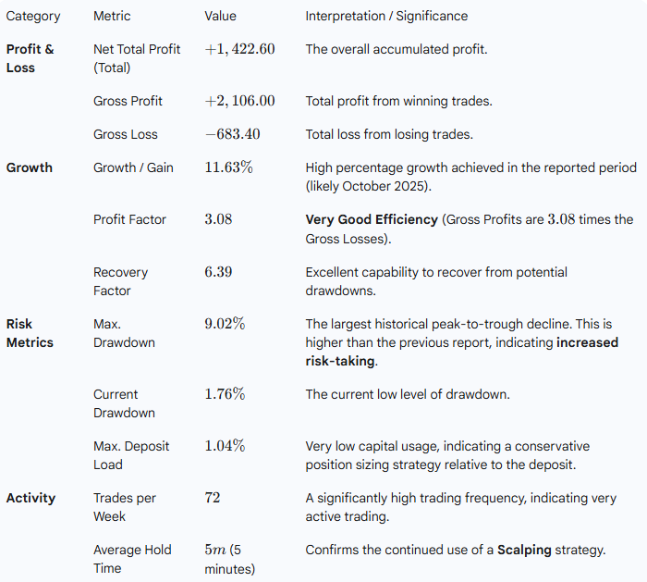Click the Gross Profit value +2,106.00

pos(239,101)
